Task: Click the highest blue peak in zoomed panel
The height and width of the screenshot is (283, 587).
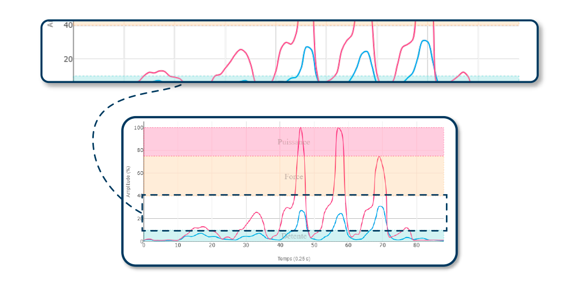Action: (424, 41)
